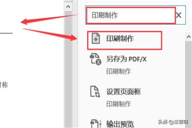
Task: Click 印刷制作 category under 设置页面框
Action: pos(118,104)
